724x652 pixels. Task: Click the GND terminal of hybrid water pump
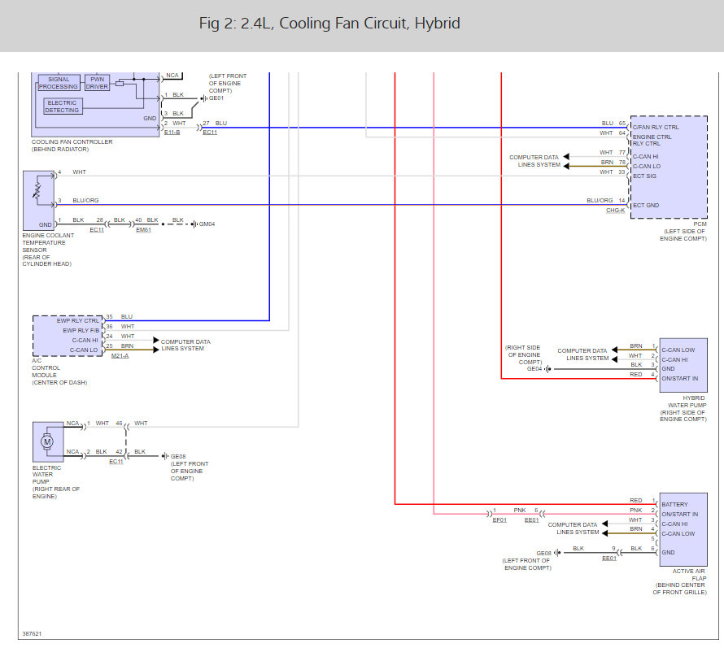pos(668,369)
